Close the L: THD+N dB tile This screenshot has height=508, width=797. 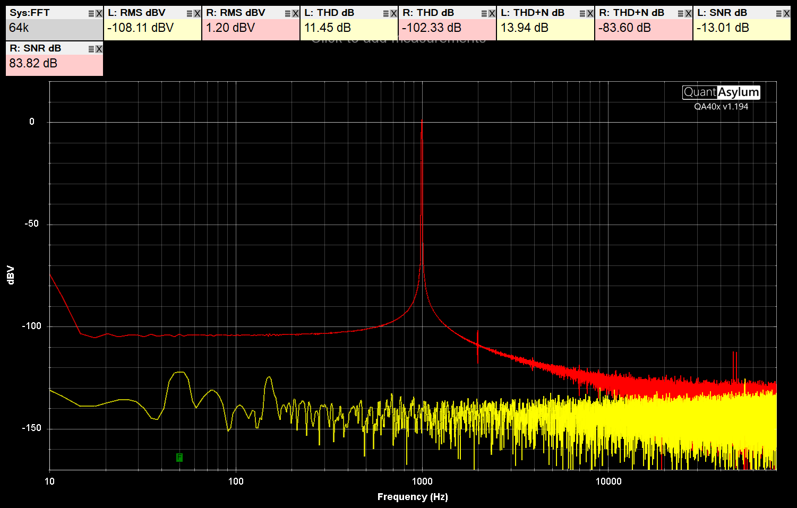(590, 13)
